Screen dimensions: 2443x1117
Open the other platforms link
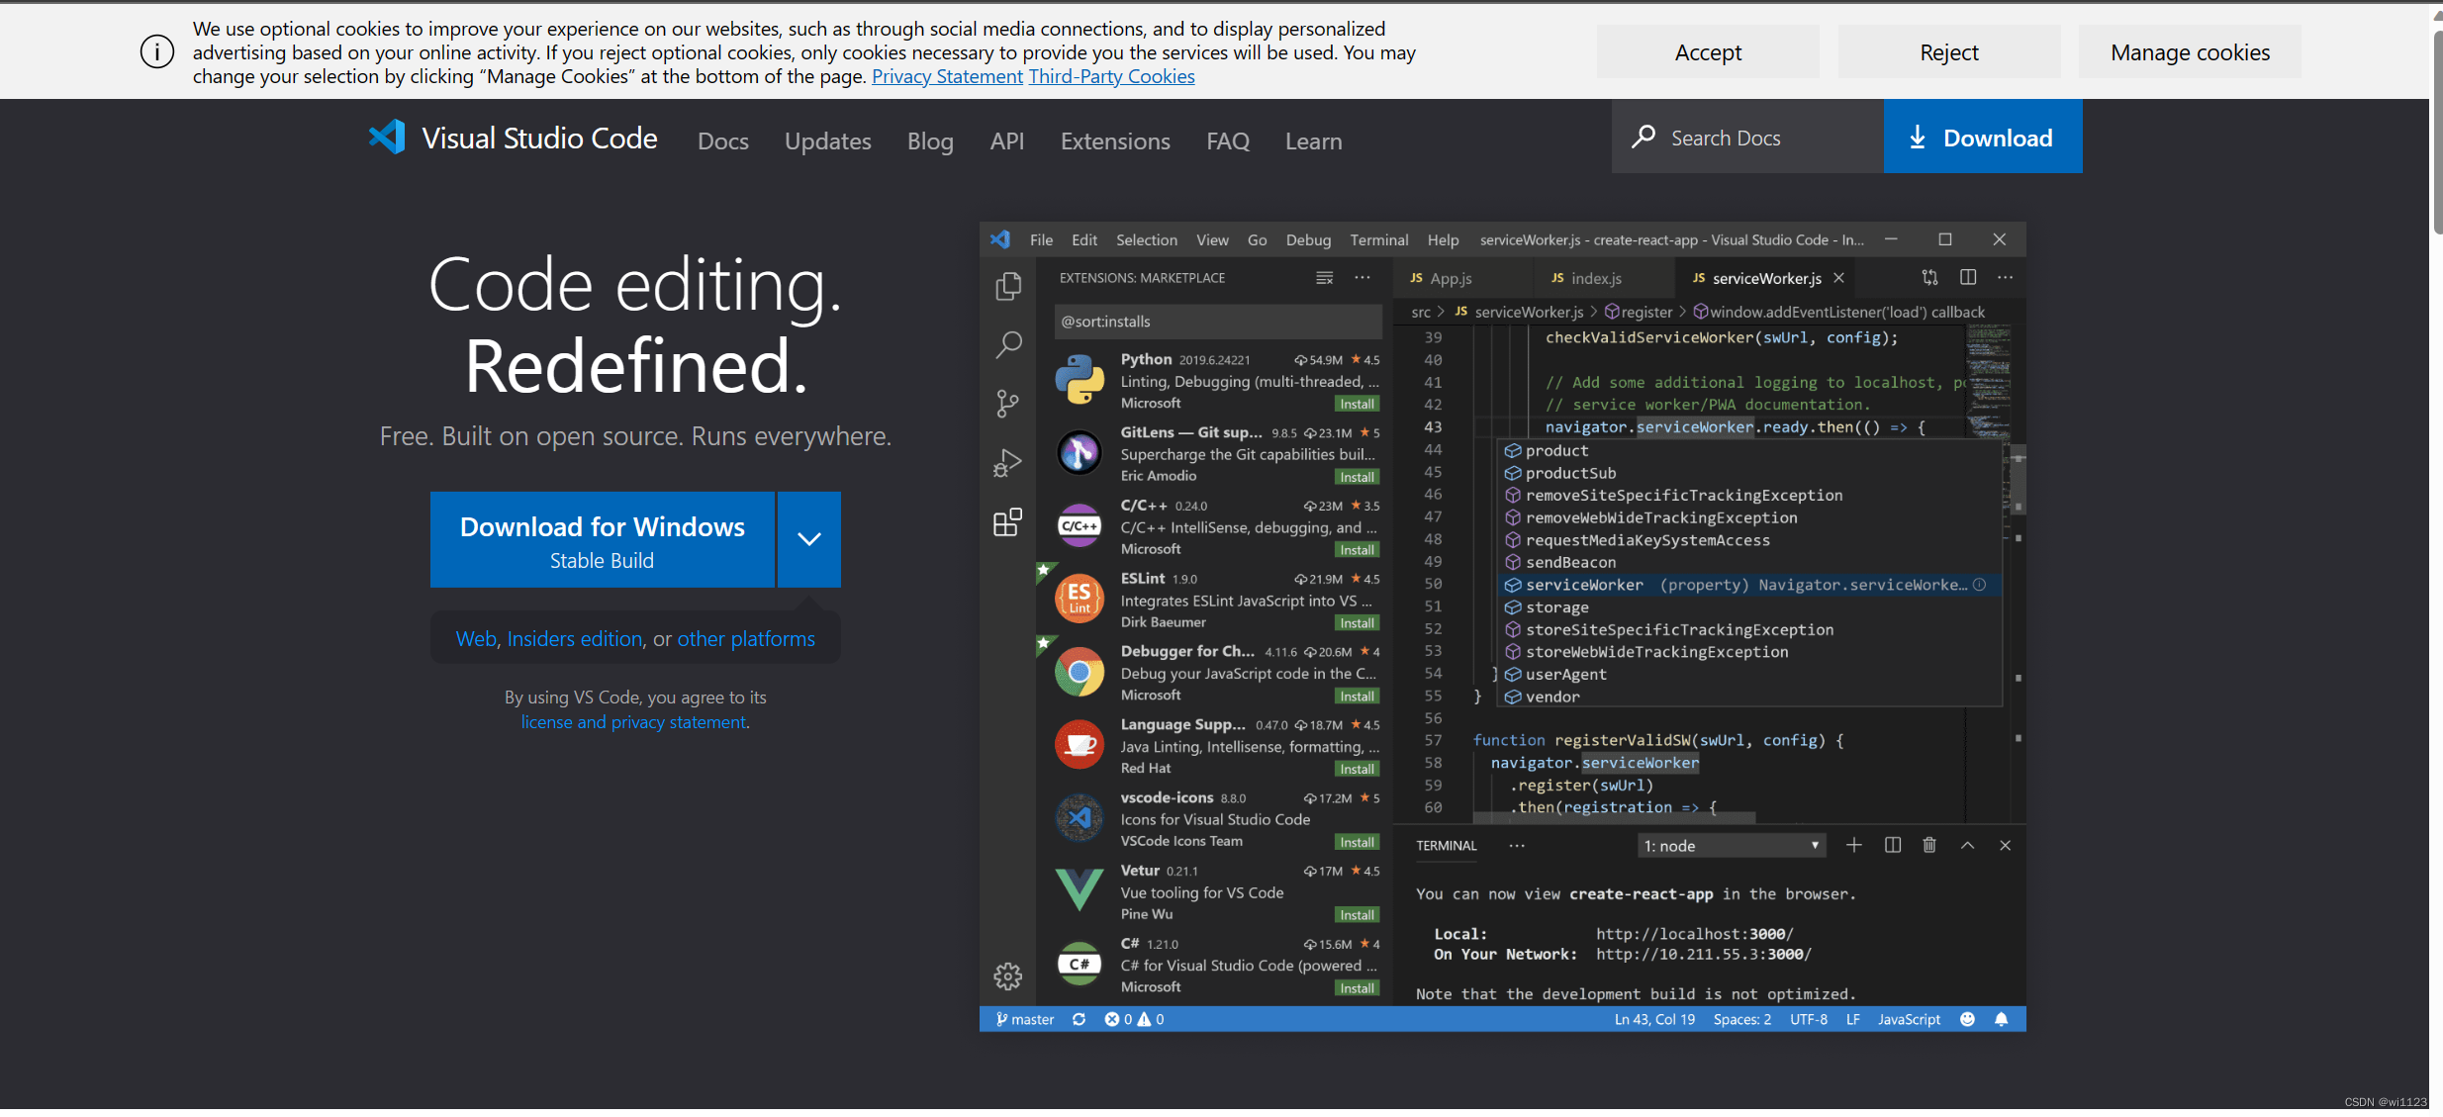746,639
